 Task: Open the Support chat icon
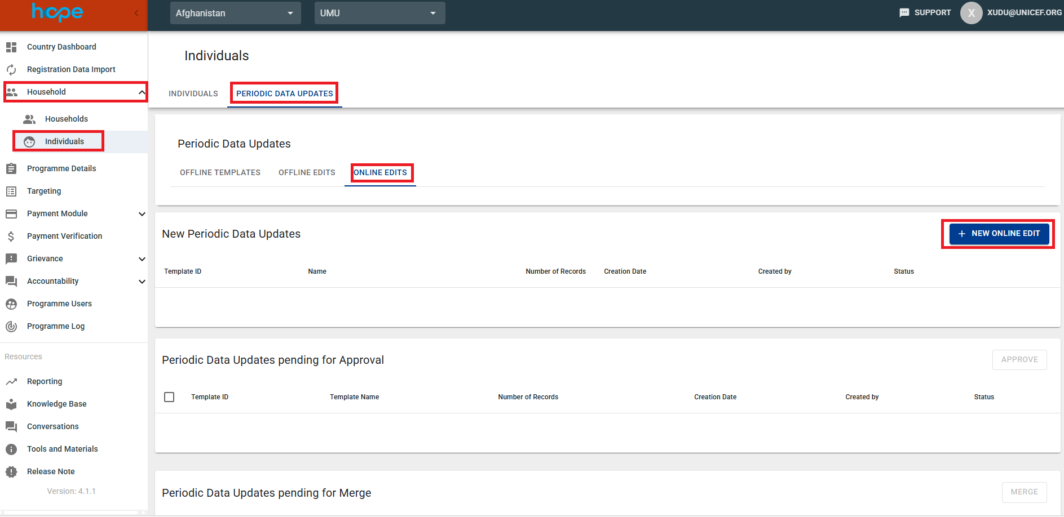[x=904, y=13]
